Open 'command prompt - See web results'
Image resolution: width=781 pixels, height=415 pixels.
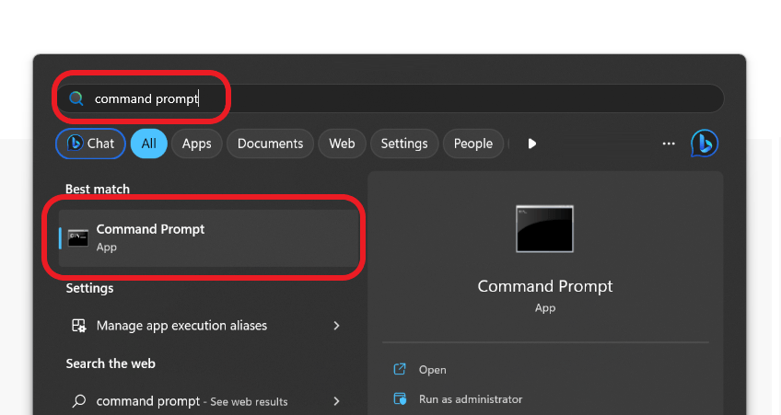(209, 401)
